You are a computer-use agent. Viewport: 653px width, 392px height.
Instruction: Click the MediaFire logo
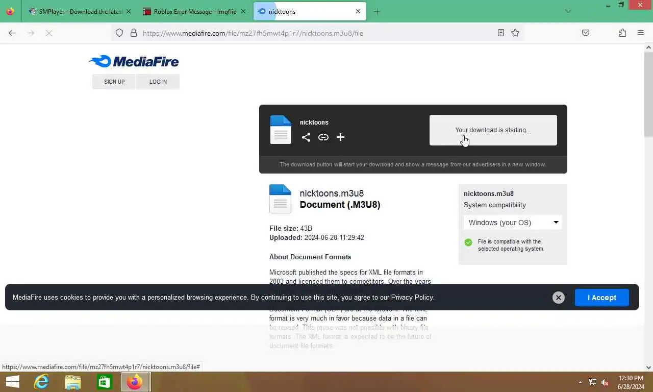click(x=134, y=61)
